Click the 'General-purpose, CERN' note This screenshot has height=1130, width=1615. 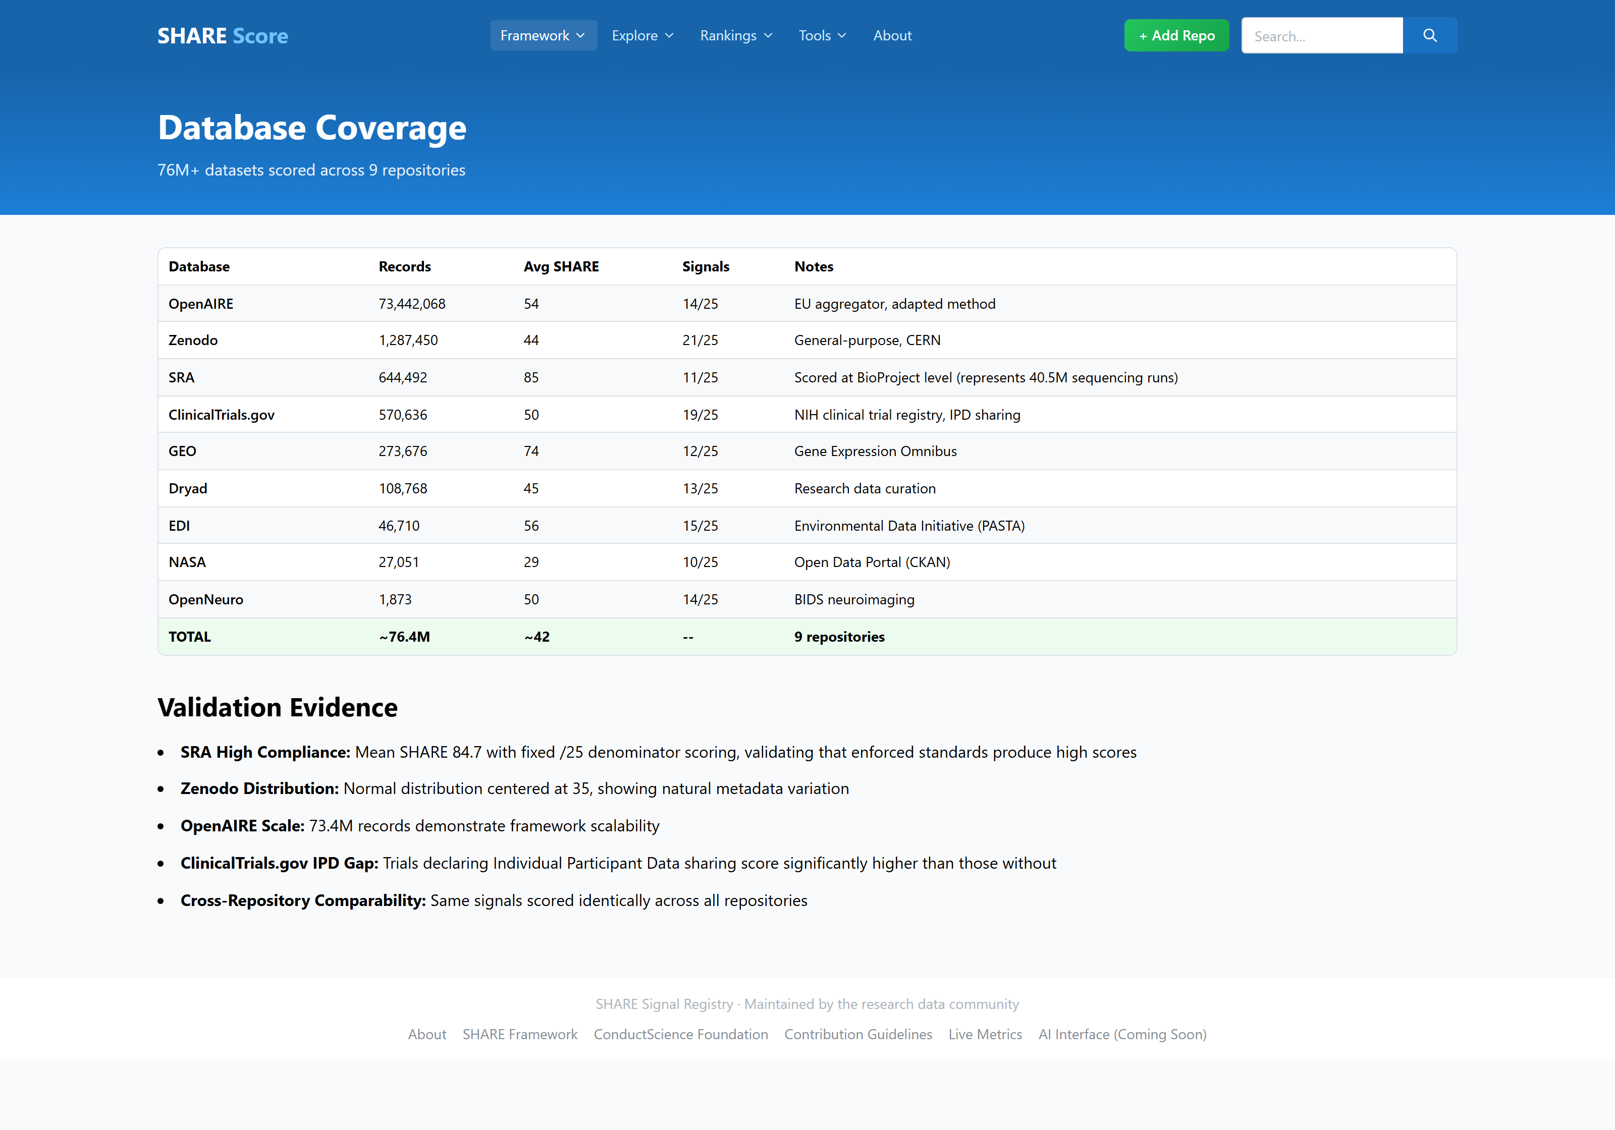click(867, 341)
